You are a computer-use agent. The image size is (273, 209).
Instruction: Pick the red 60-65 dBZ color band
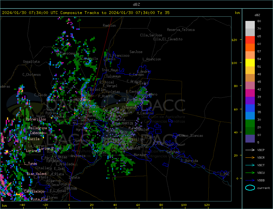250,40
